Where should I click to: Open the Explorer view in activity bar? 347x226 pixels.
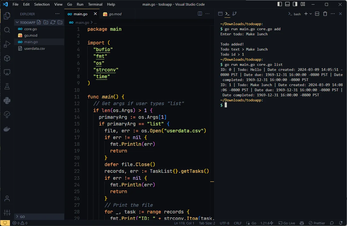pos(7,16)
